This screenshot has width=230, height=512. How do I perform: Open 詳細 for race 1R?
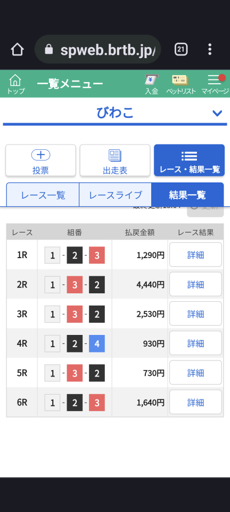pyautogui.click(x=195, y=255)
